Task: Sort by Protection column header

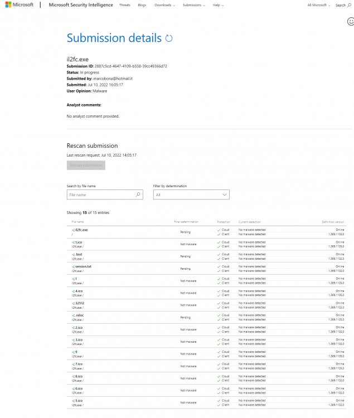Action: 224,222
